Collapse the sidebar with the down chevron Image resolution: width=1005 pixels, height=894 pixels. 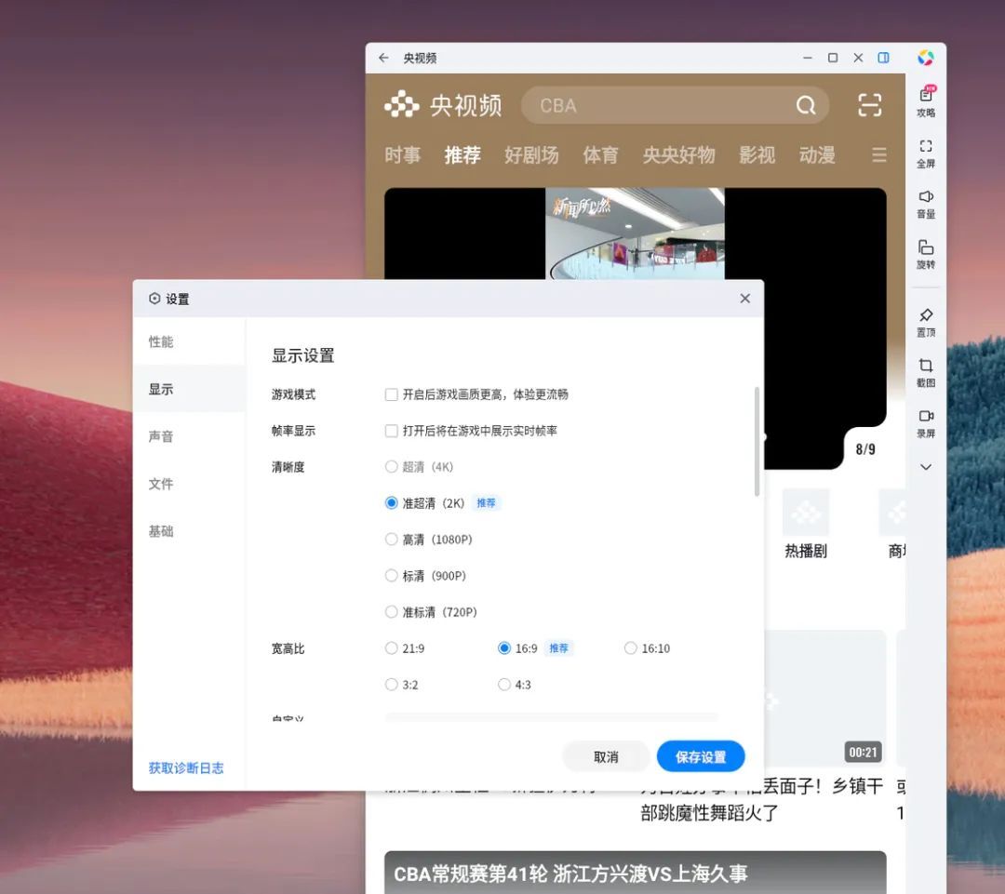coord(925,466)
